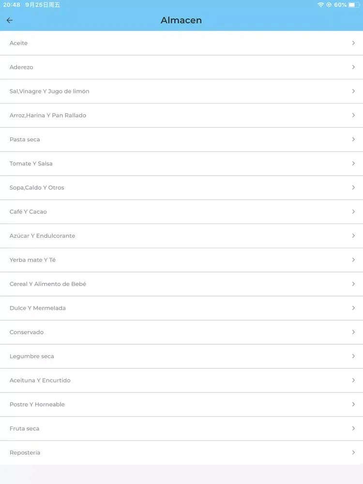Select Pasta seca list item
The width and height of the screenshot is (363, 484).
[x=181, y=139]
